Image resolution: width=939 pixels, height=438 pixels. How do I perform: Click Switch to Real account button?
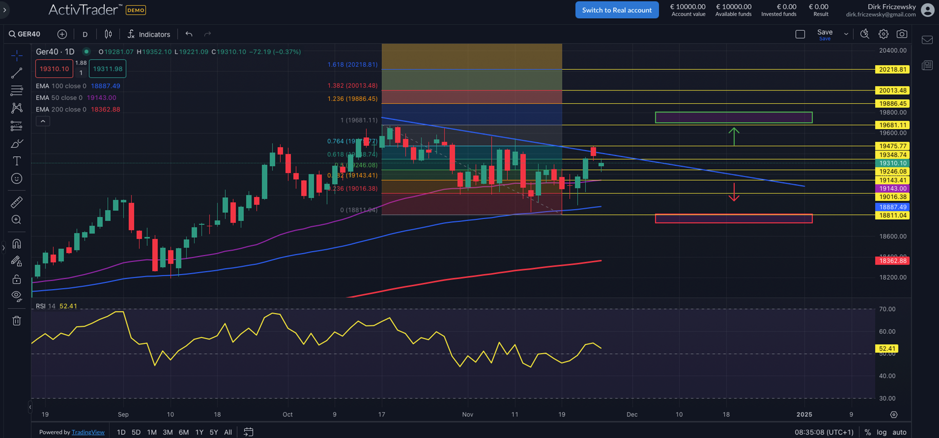[x=617, y=10]
